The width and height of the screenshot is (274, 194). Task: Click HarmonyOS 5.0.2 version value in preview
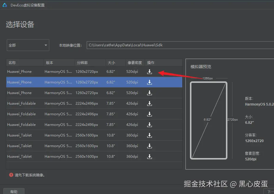coord(259,104)
